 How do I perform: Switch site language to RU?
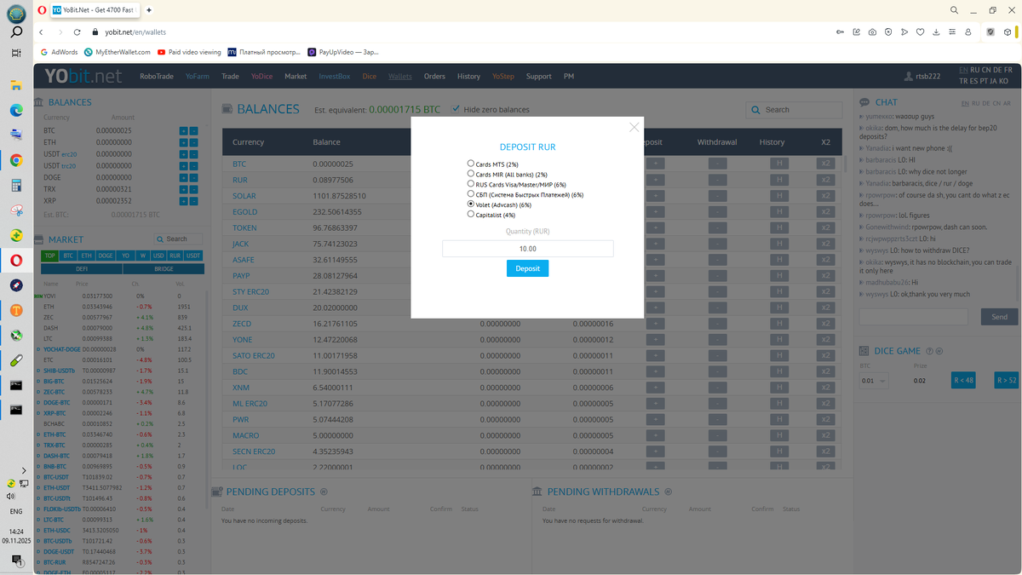[x=975, y=70]
